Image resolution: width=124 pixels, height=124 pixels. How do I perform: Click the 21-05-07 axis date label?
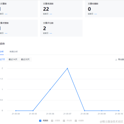tap(67, 114)
